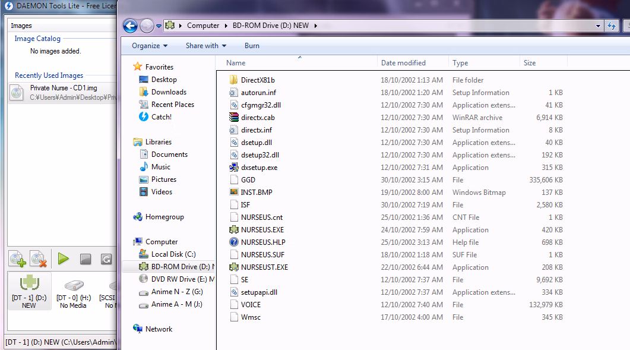Click the Burn toolbar button

tap(252, 46)
